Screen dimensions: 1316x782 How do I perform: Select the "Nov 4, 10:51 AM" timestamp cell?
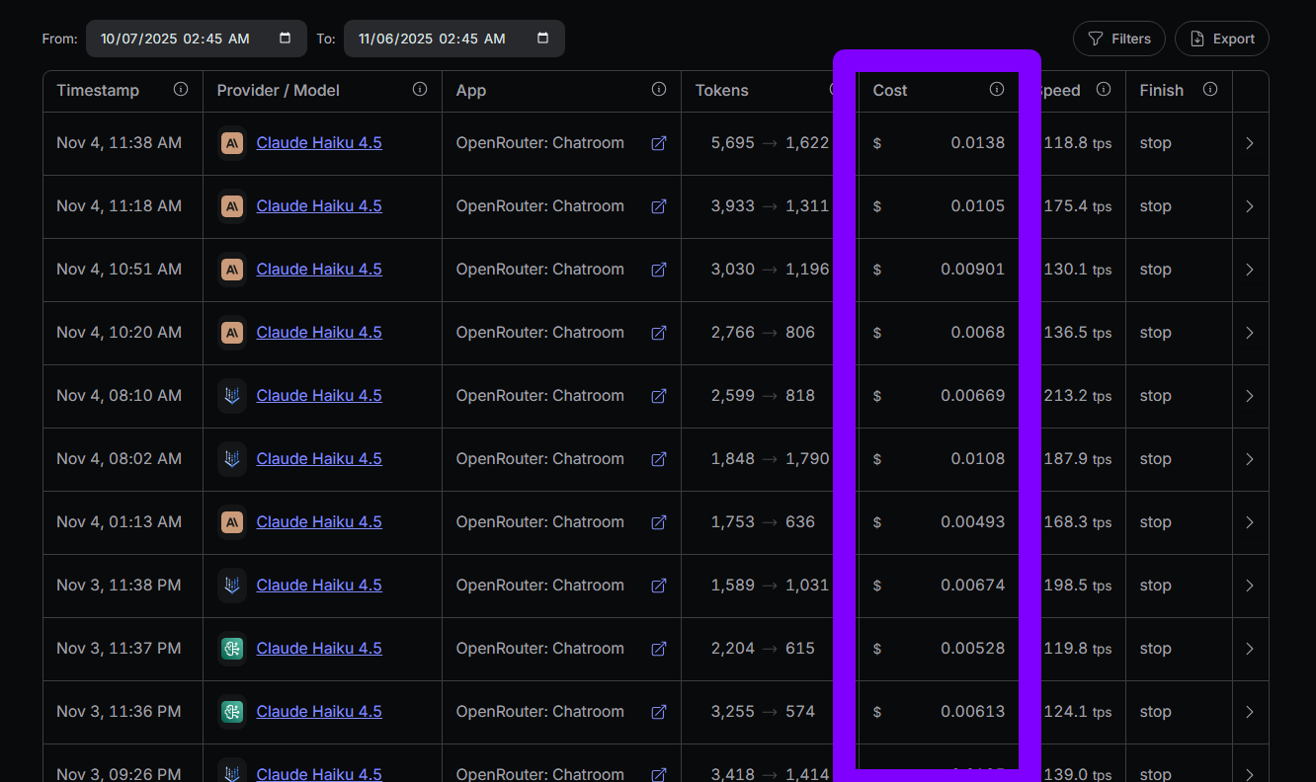(x=120, y=270)
